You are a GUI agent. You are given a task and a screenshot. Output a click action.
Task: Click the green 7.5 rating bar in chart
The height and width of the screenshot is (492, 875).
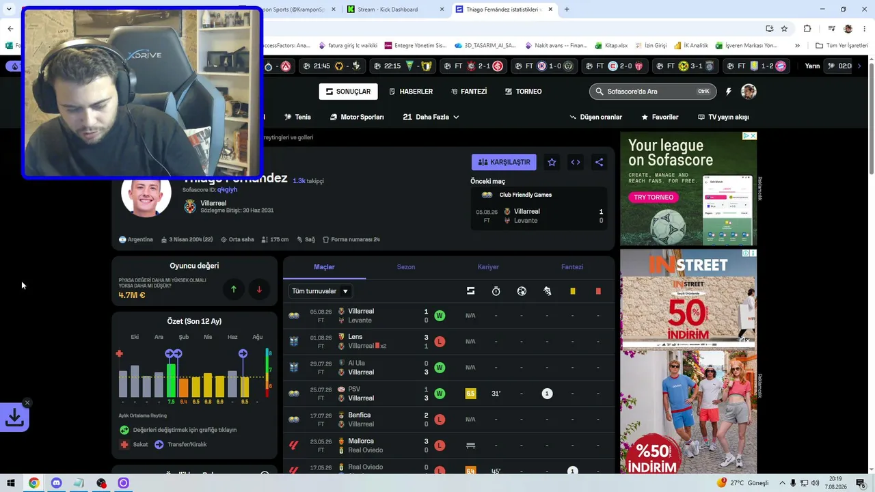[x=171, y=380]
